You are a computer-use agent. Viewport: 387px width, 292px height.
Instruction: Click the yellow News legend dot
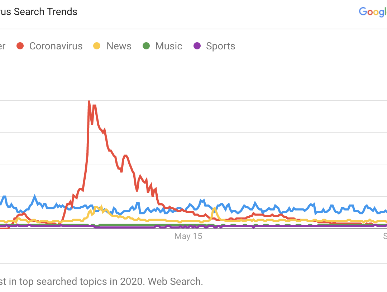(97, 46)
